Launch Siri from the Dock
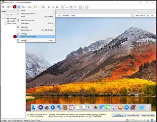The image size is (157, 122). [40, 107]
